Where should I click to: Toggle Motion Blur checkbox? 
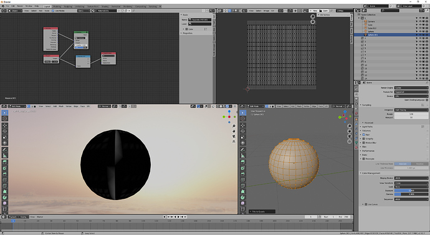(364, 143)
